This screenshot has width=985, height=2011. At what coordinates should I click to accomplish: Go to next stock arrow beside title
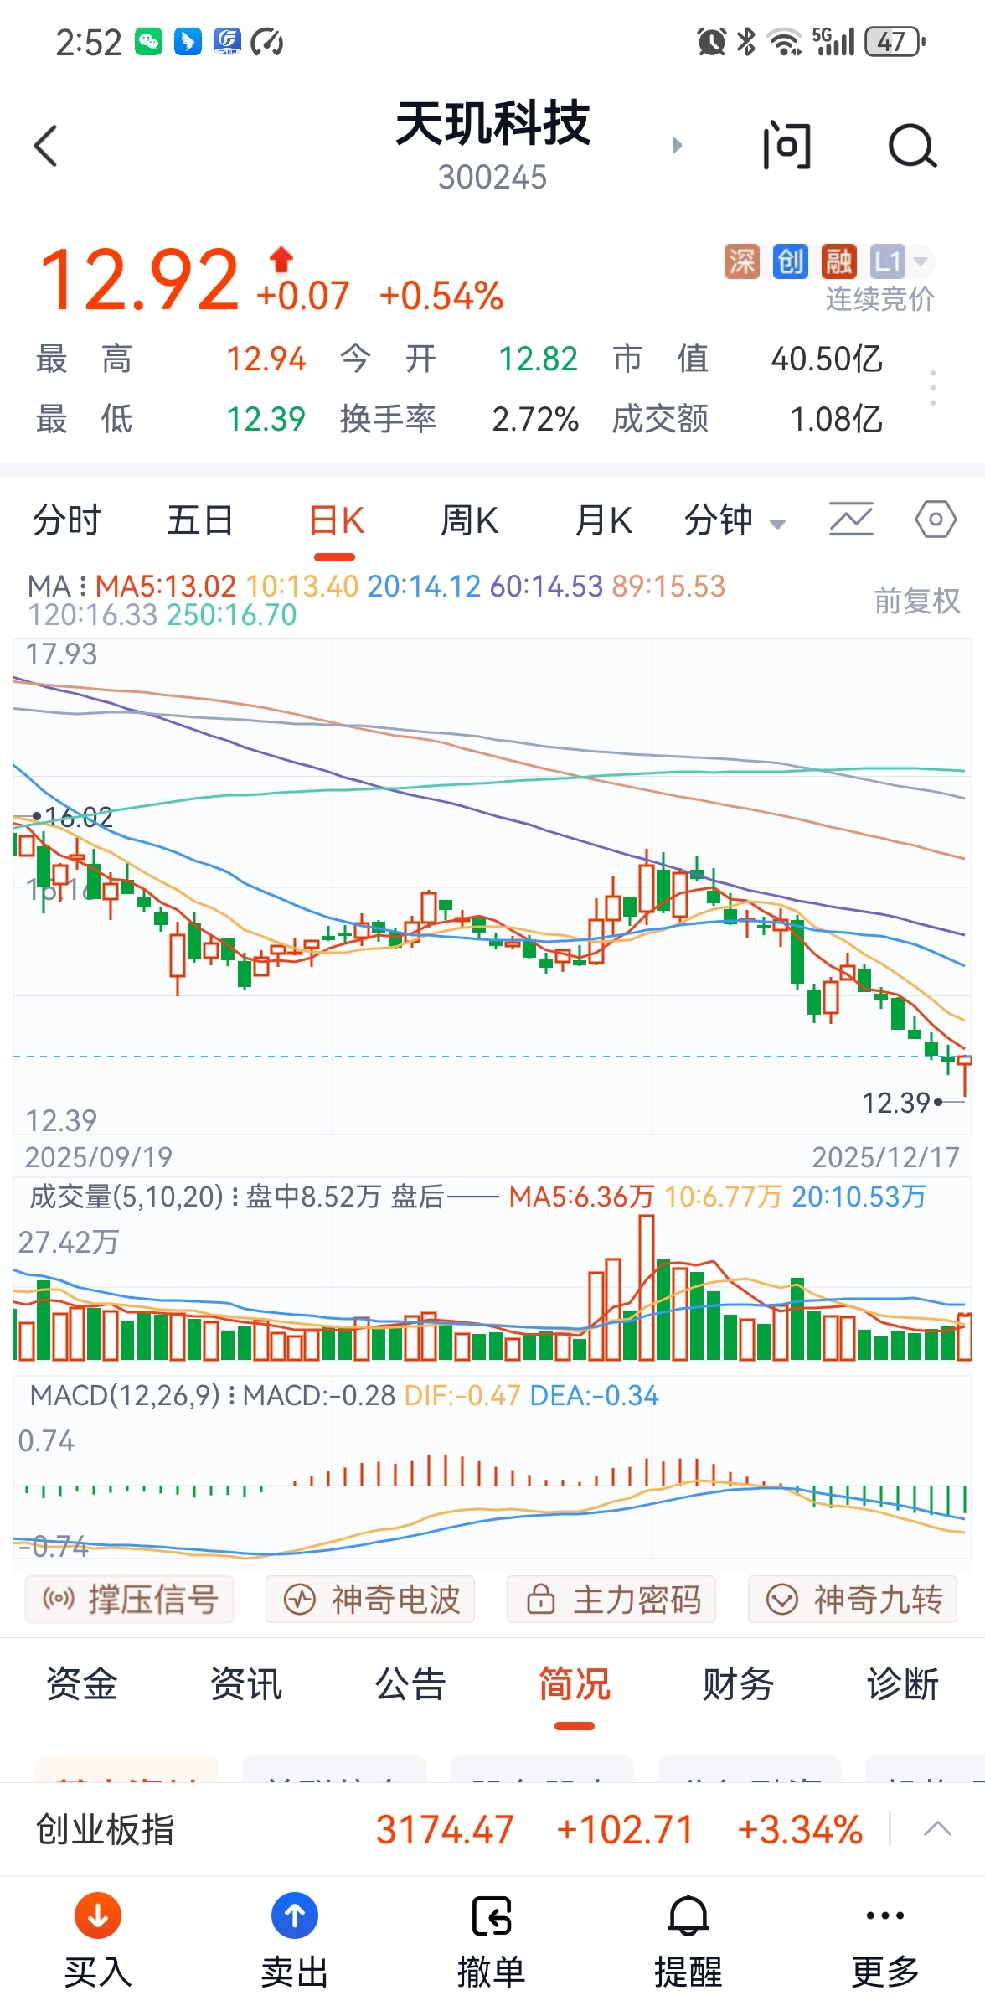click(678, 146)
